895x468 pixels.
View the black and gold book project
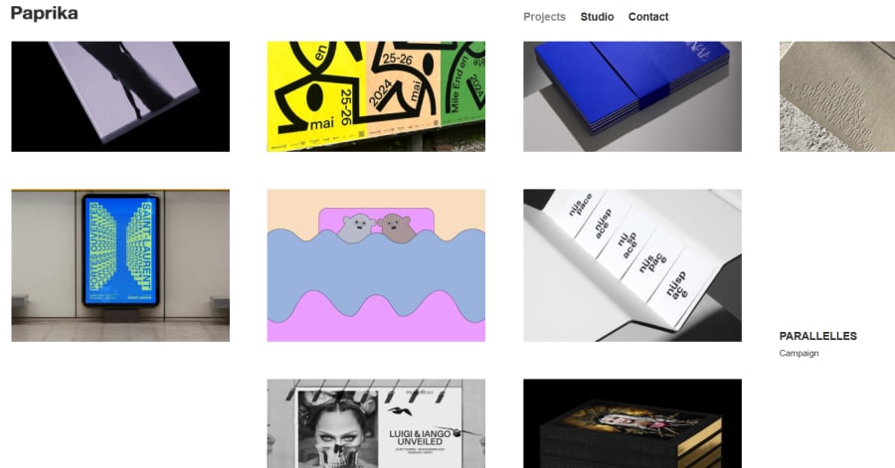pos(632,423)
